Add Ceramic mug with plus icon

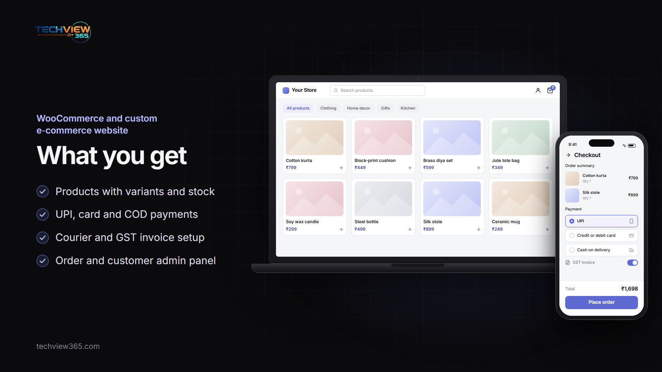(x=547, y=229)
